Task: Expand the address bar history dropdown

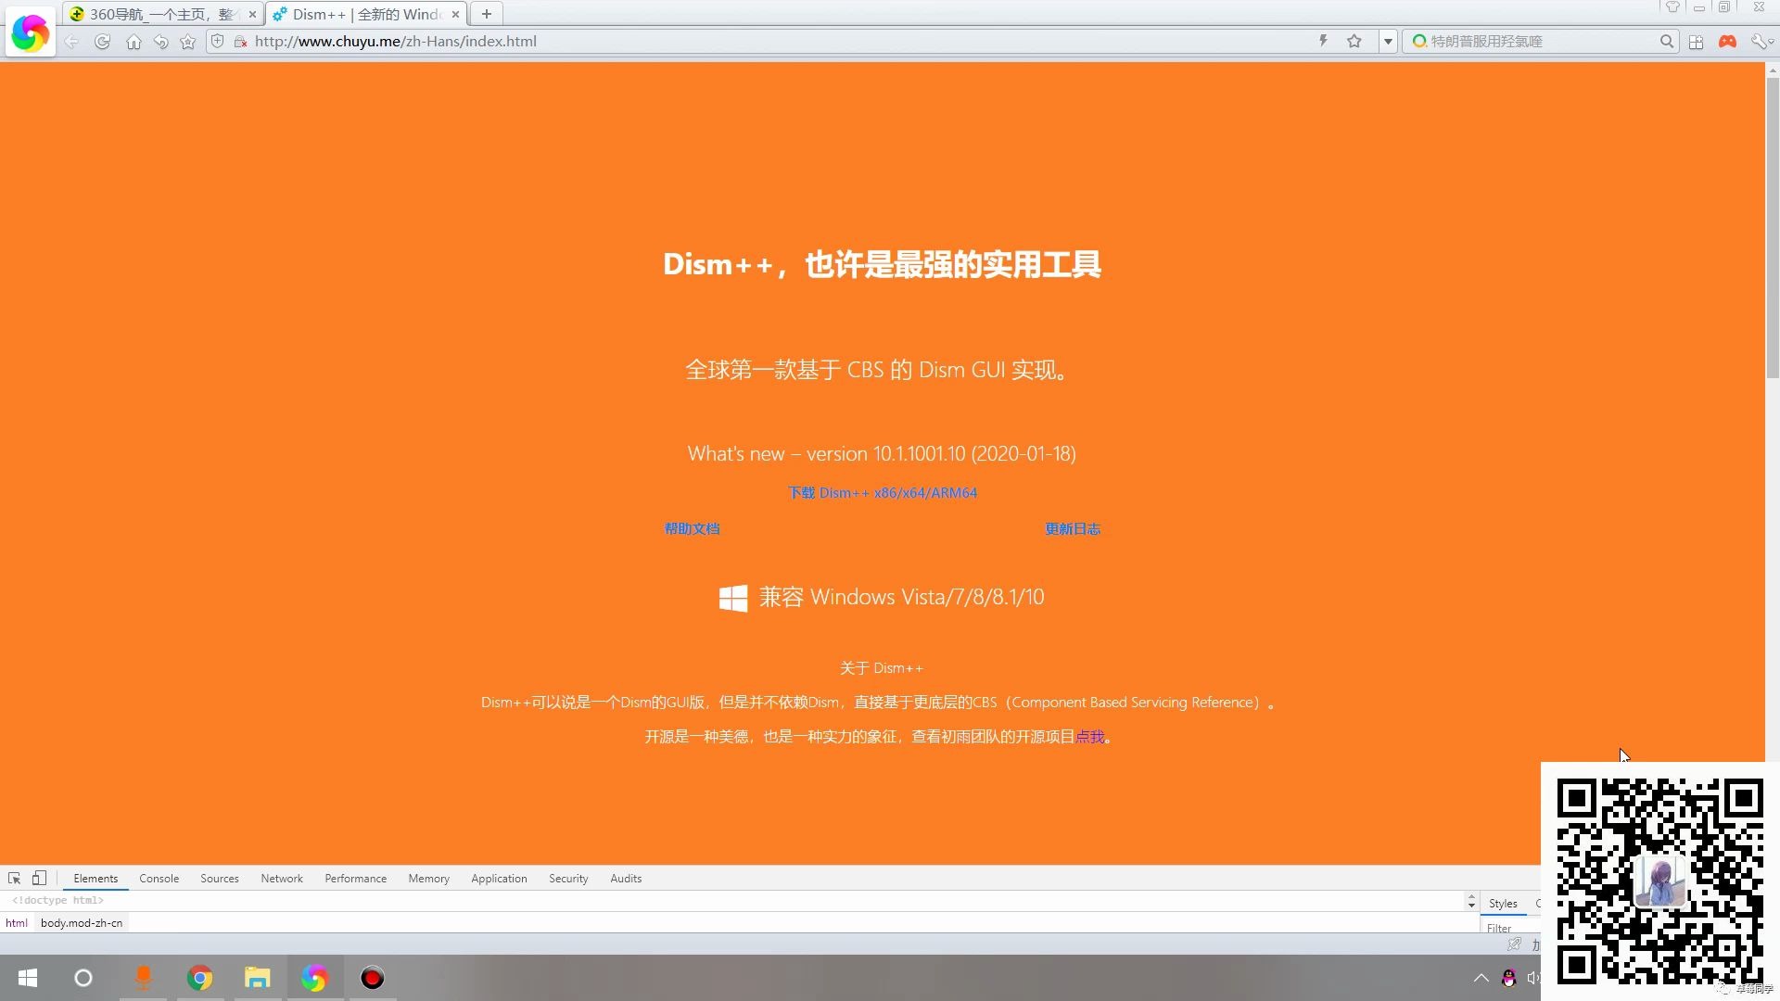Action: point(1388,42)
